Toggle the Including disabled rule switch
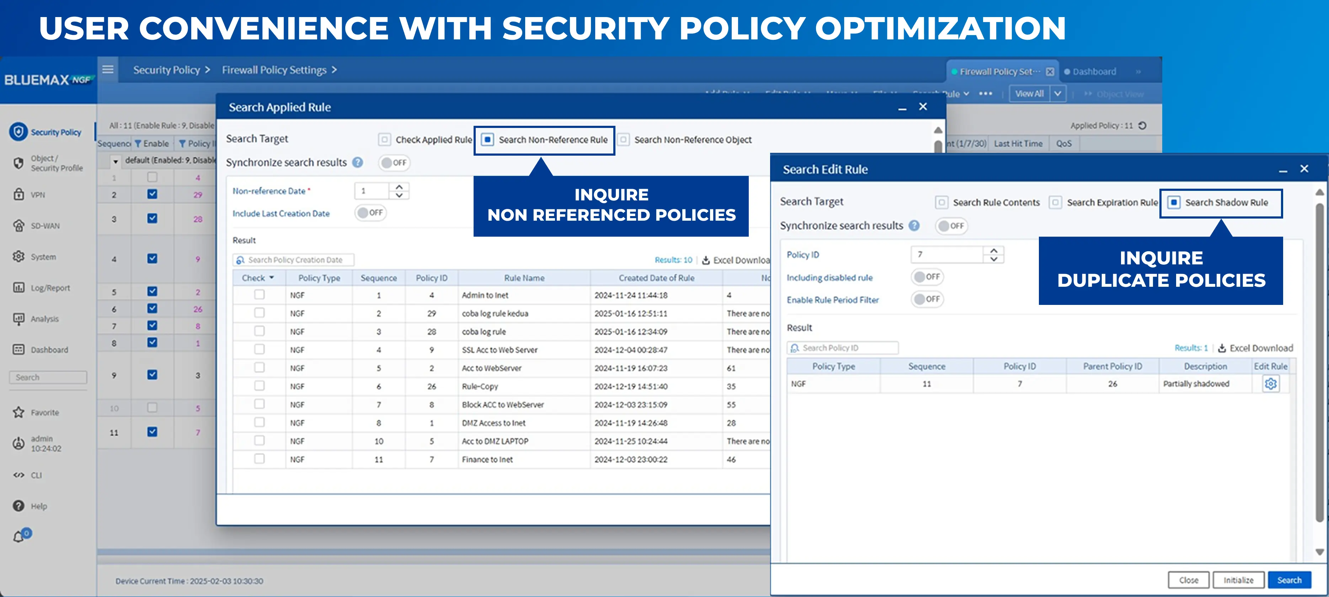1329x597 pixels. point(927,277)
